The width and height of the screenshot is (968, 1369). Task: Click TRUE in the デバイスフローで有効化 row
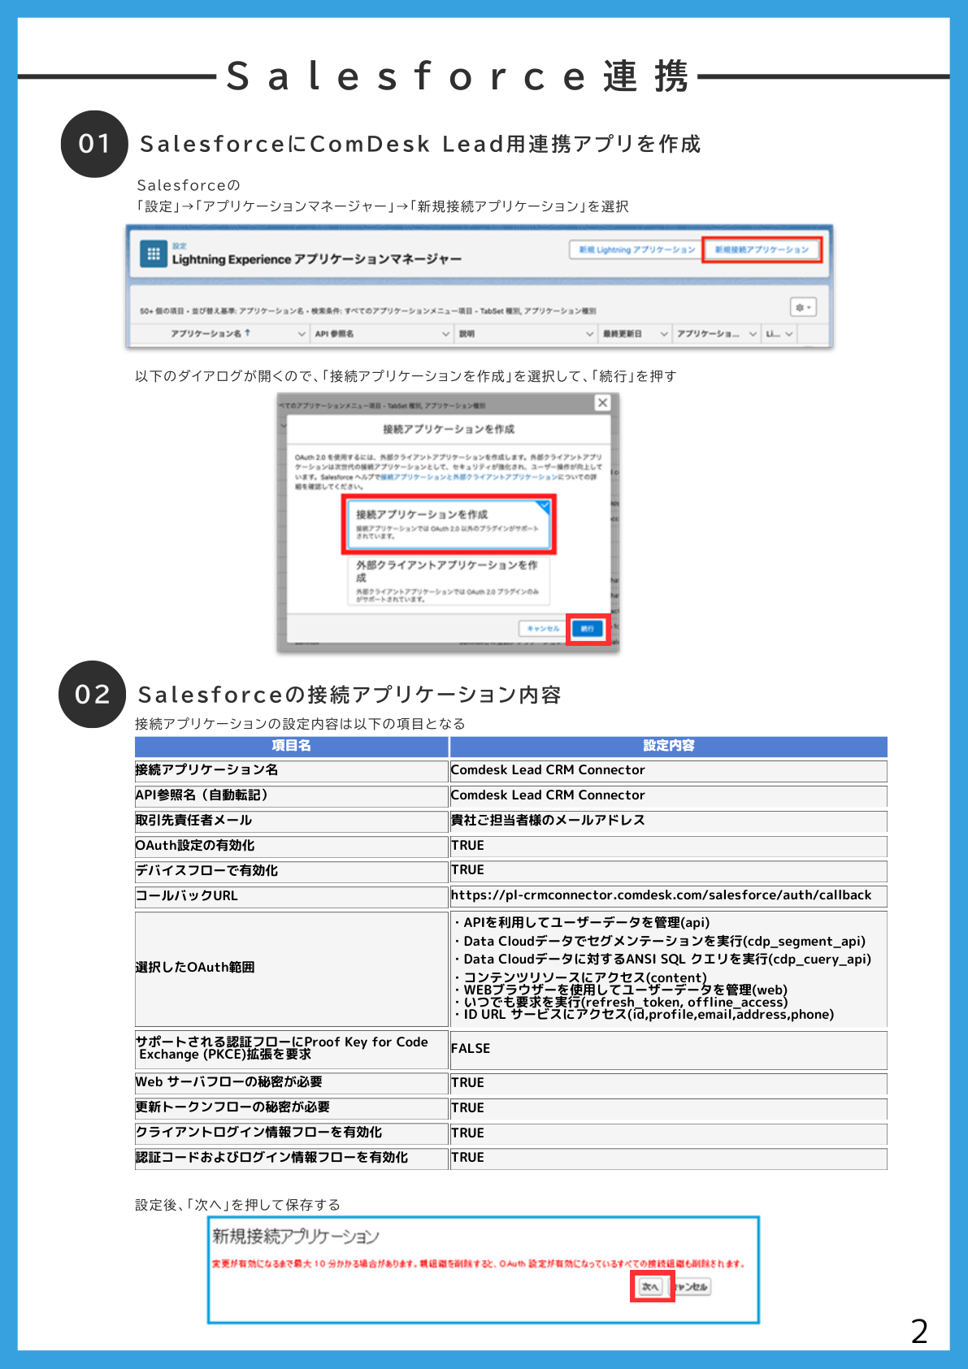click(467, 869)
